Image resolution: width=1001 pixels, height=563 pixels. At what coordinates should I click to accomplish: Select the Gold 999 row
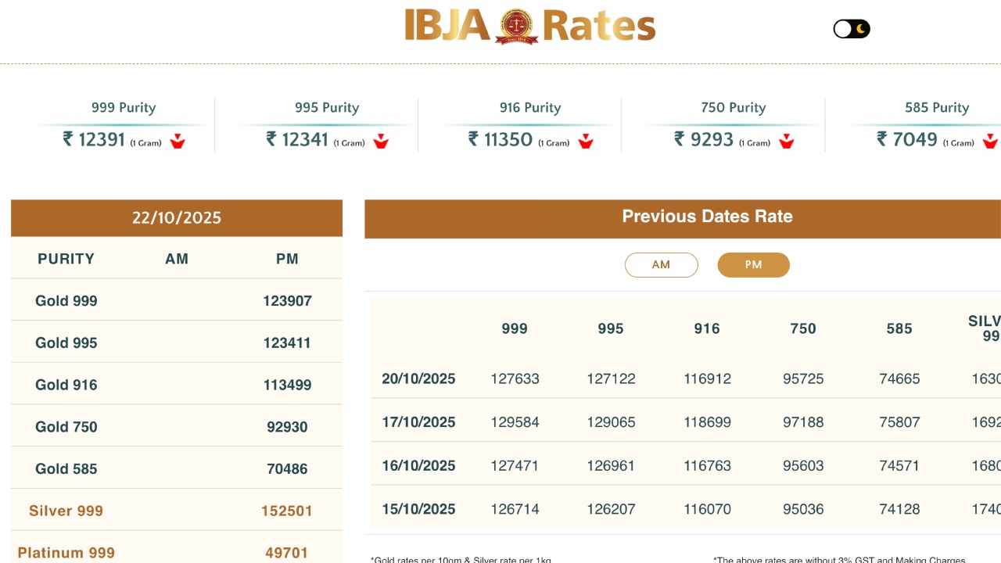(177, 301)
